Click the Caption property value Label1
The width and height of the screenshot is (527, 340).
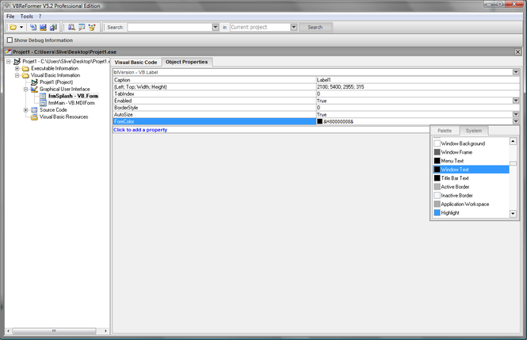[324, 80]
